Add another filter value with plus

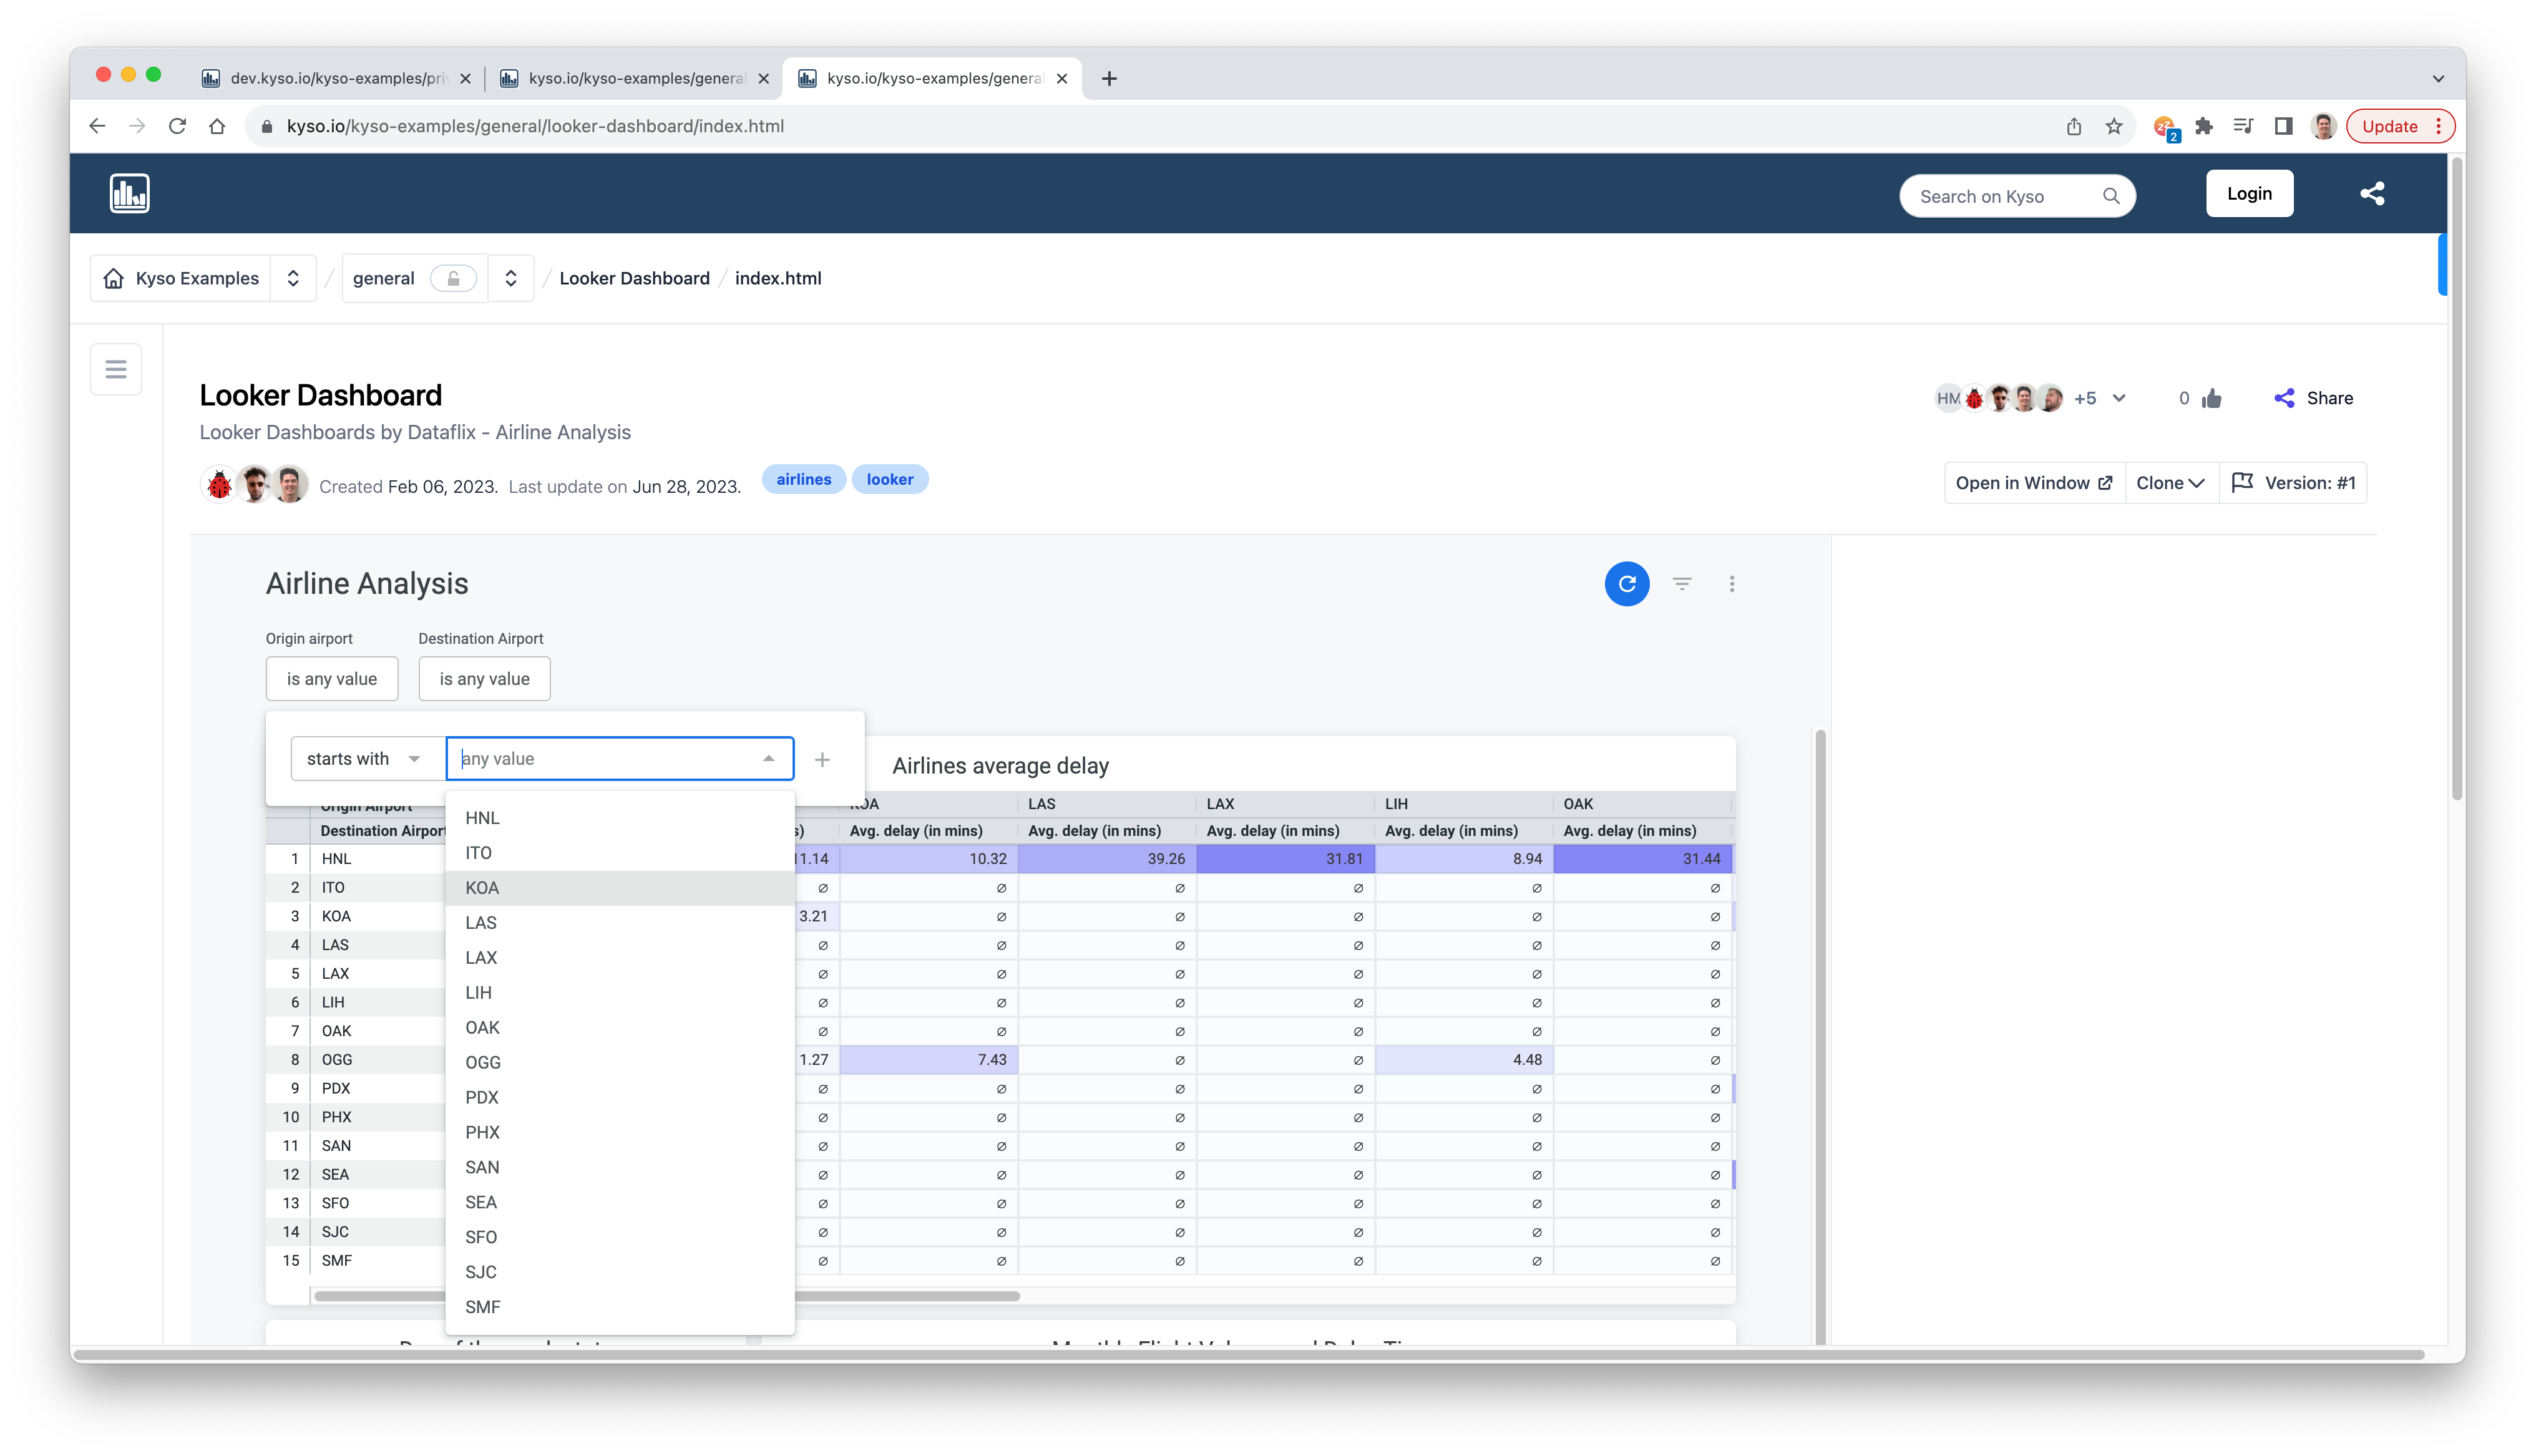(x=822, y=760)
